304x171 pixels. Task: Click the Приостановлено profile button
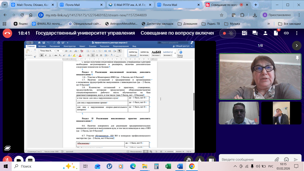(277, 15)
